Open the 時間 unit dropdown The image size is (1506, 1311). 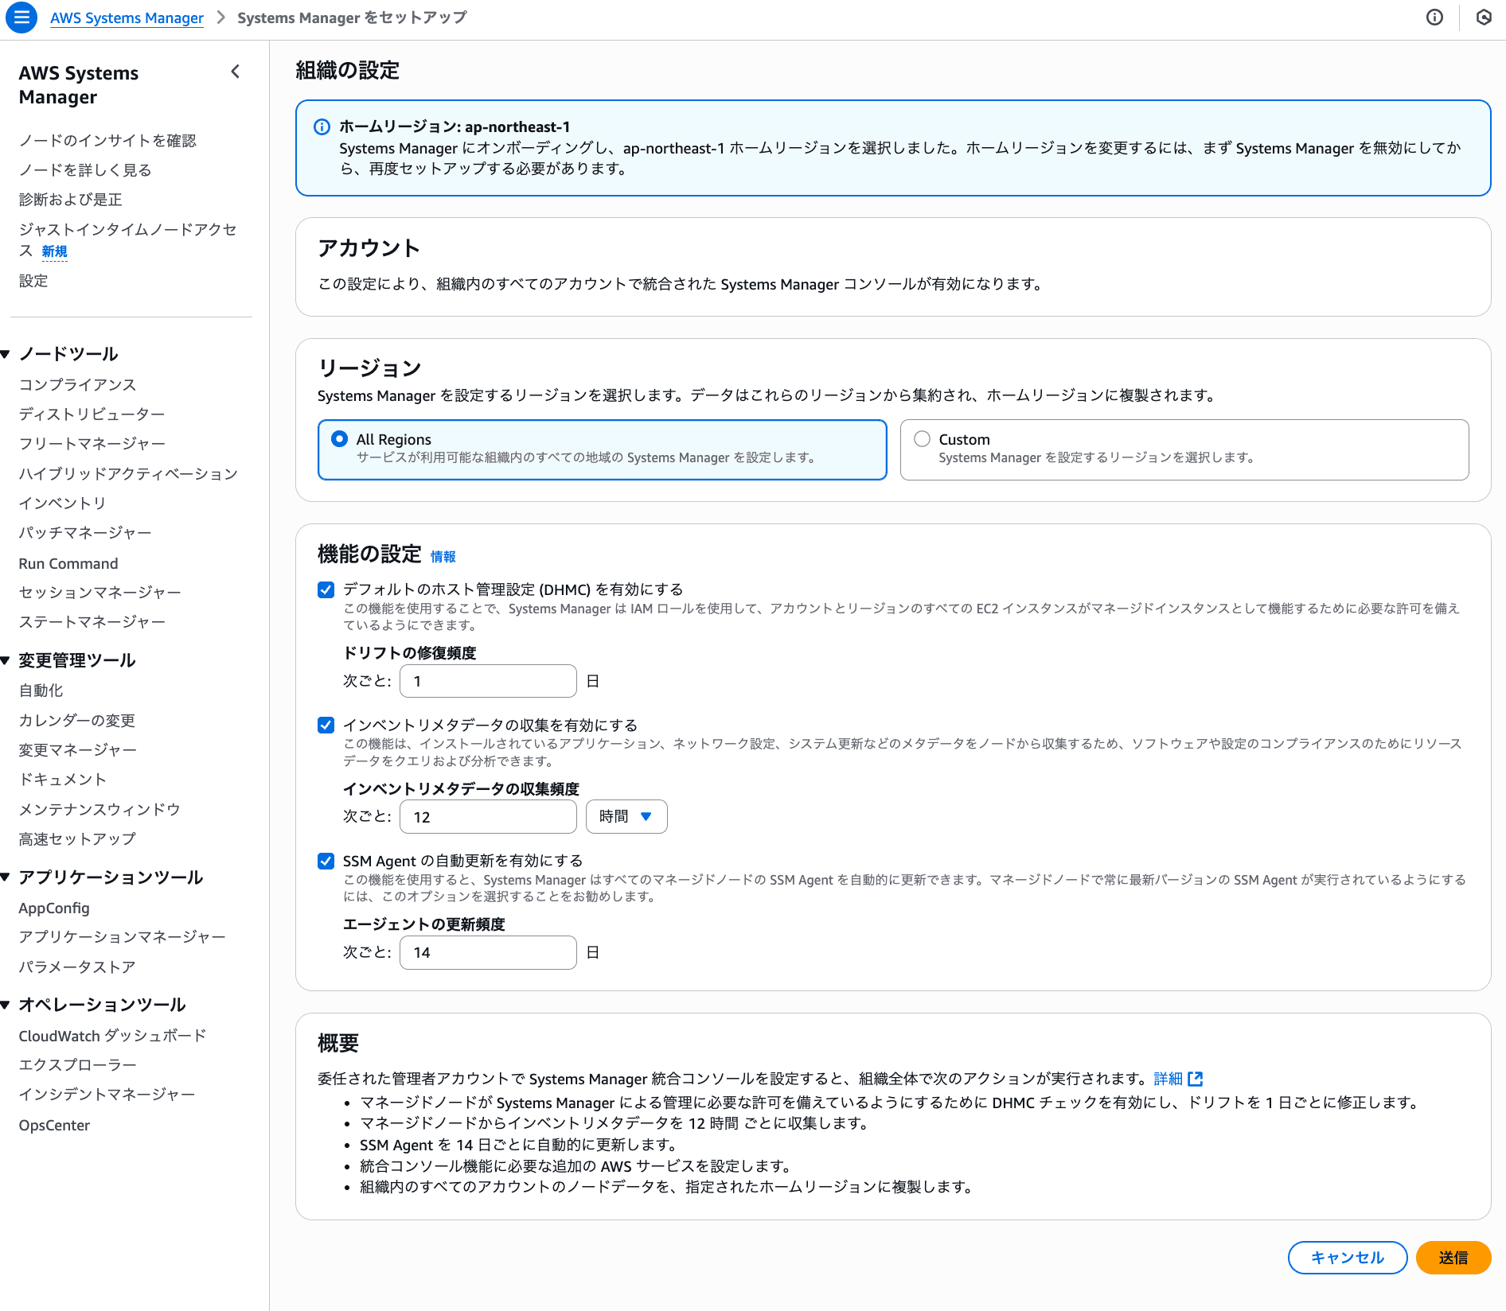click(x=626, y=817)
